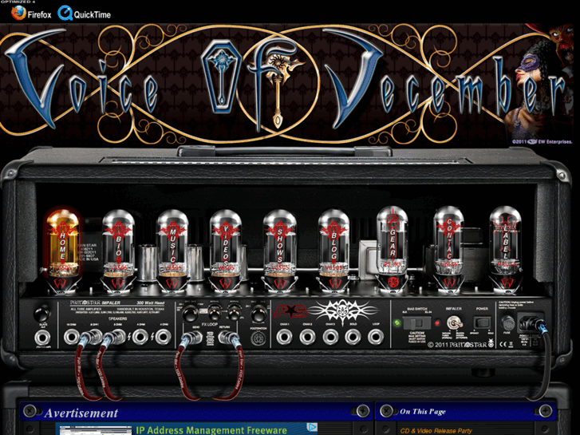Screen dimensions: 580x435
Task: Click the power cord inlet connector
Action: [531, 322]
